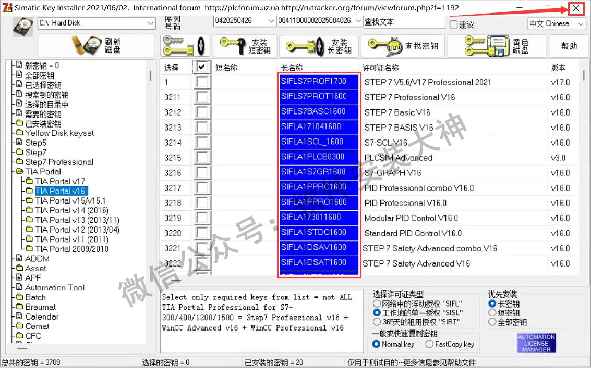
Task: Click the 安装短密钥 install short key button
Action: pyautogui.click(x=245, y=45)
